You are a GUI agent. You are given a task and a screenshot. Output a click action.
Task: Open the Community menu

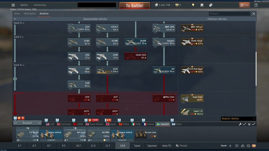(40, 5)
